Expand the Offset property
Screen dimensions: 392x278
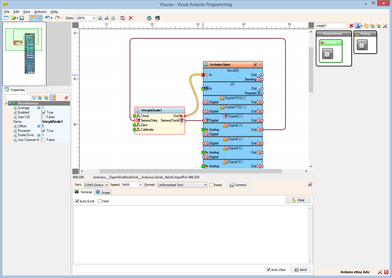point(39,126)
